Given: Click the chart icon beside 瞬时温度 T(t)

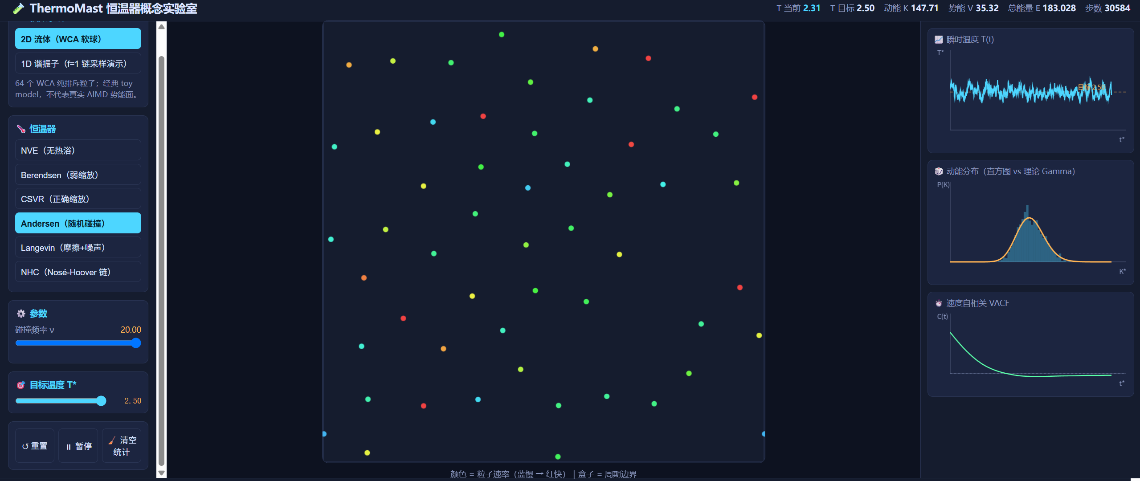Looking at the screenshot, I should tap(939, 40).
